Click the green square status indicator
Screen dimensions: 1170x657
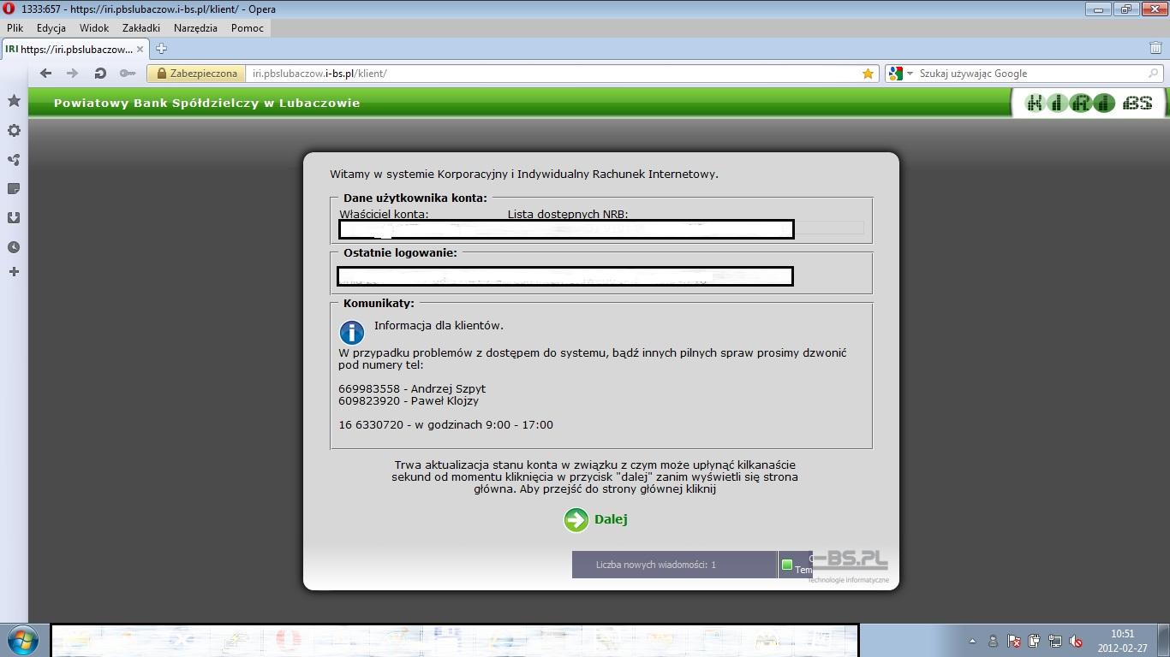tap(787, 565)
